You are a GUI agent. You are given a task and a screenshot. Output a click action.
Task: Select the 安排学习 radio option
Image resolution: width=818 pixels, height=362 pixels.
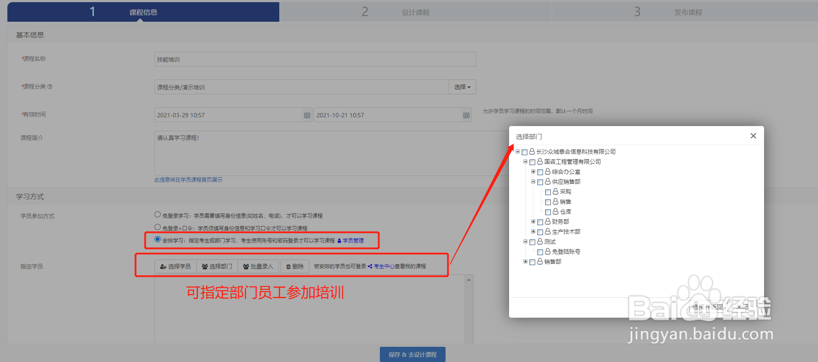pyautogui.click(x=158, y=239)
